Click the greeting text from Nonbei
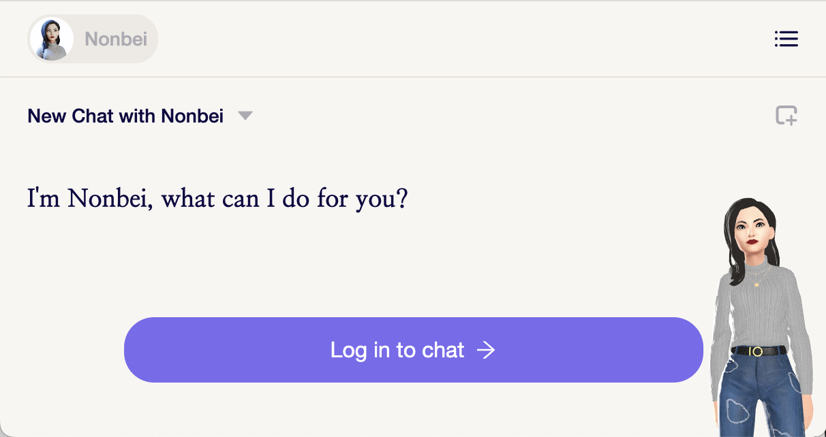The height and width of the screenshot is (437, 826). [217, 199]
